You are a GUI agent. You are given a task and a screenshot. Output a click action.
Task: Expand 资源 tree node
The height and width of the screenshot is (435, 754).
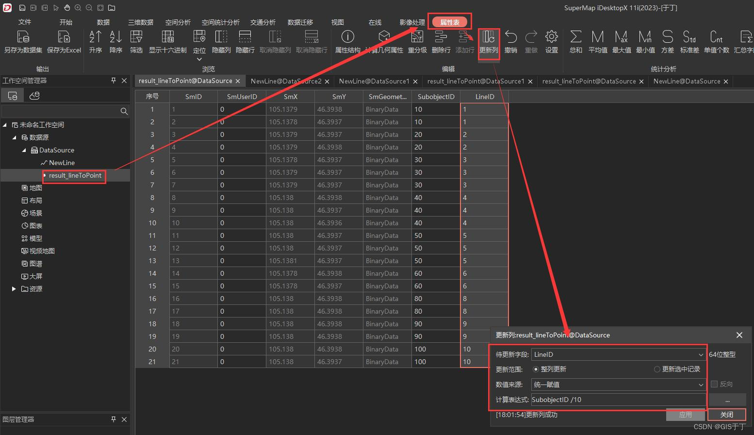pyautogui.click(x=14, y=289)
